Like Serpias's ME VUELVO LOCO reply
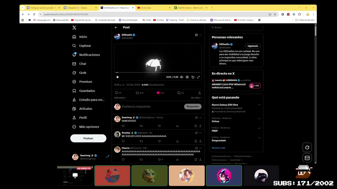The width and height of the screenshot is (337, 189). pos(159,141)
